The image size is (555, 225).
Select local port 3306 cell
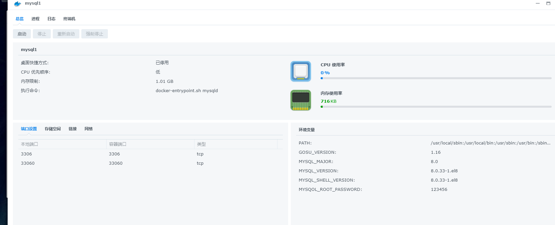[26, 154]
